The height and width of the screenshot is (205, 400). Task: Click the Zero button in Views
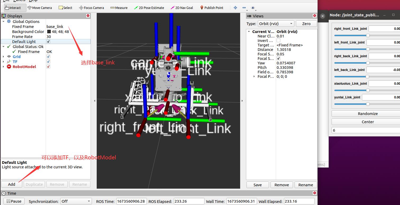click(x=306, y=23)
